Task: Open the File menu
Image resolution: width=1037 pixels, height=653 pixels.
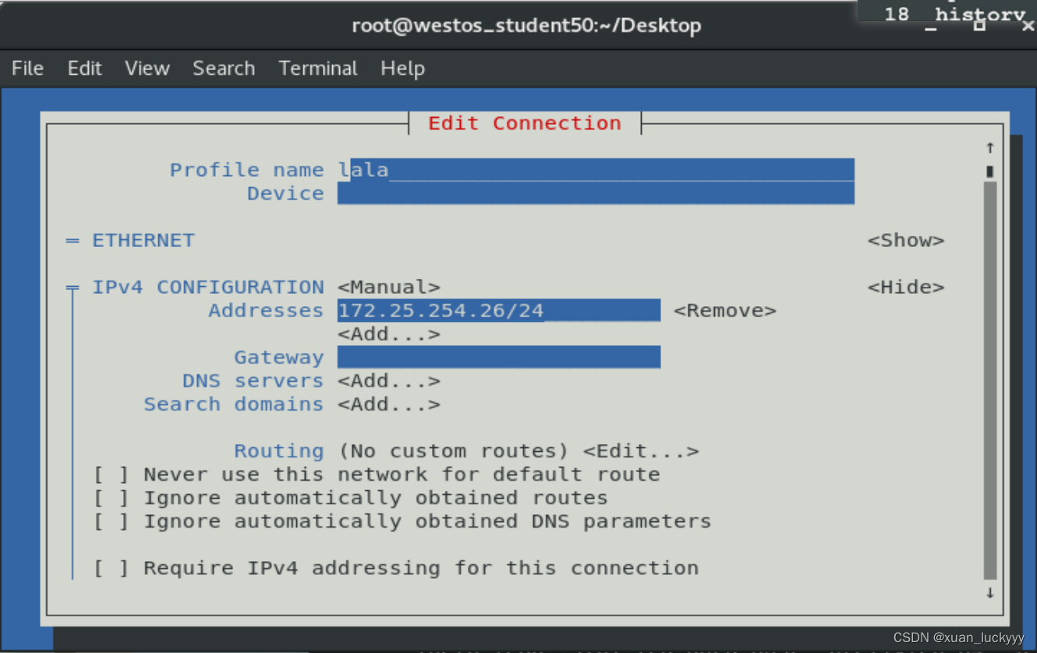Action: point(27,69)
